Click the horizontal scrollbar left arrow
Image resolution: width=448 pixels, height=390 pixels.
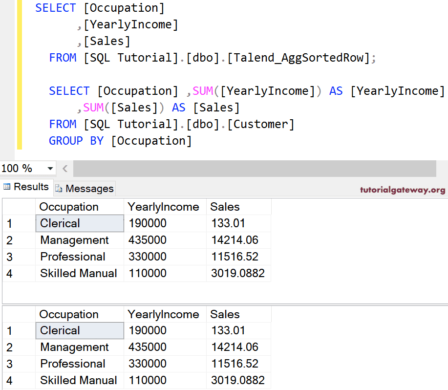click(x=65, y=169)
